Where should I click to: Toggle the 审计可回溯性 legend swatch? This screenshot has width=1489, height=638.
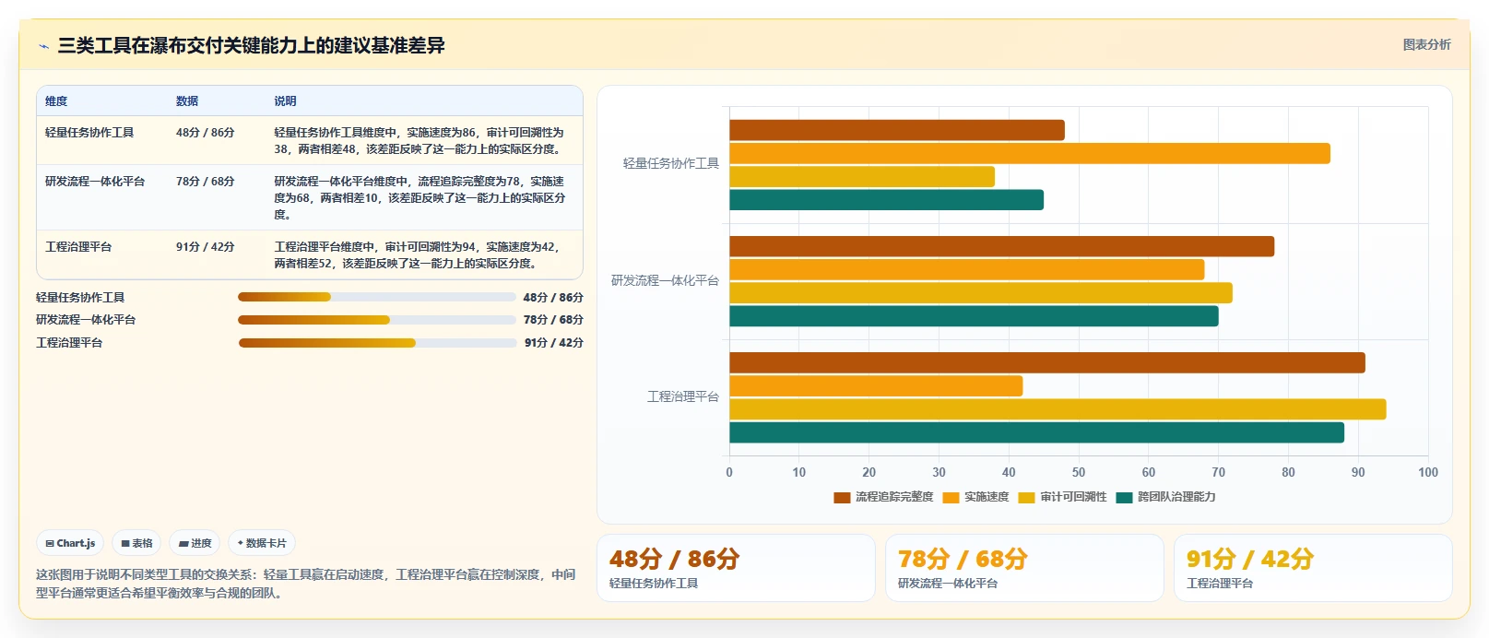point(1026,497)
